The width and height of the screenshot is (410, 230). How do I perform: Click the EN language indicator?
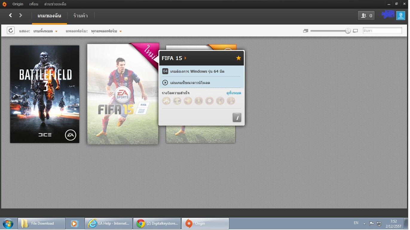click(356, 223)
